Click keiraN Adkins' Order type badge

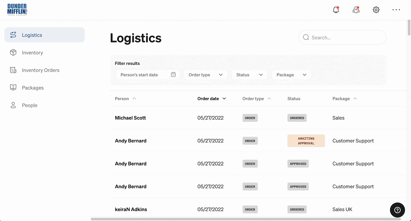point(250,209)
